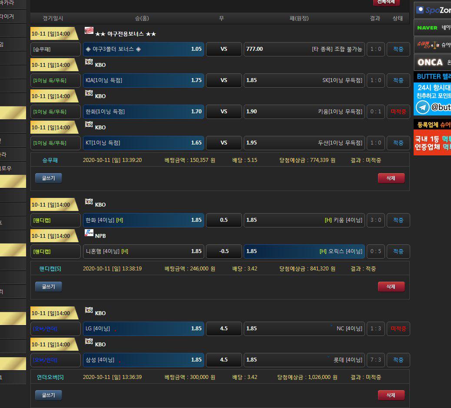Image resolution: width=451 pixels, height=408 pixels.
Task: Select 오릭스 [4이닝] handicap odds cell
Action: (x=304, y=251)
